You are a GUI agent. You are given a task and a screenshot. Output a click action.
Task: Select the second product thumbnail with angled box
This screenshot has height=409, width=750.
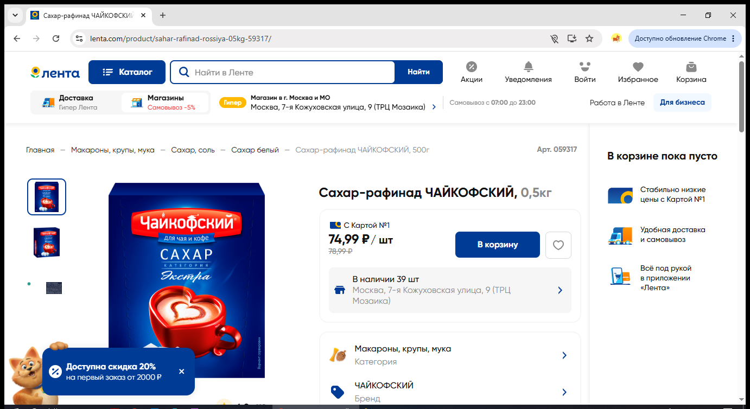tap(47, 242)
